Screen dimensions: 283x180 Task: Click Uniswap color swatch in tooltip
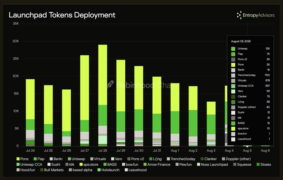[x=233, y=49]
